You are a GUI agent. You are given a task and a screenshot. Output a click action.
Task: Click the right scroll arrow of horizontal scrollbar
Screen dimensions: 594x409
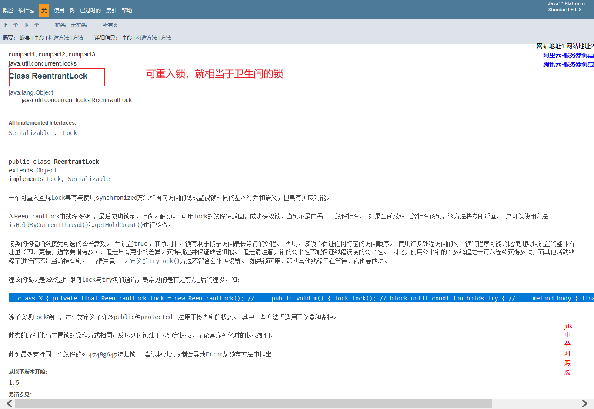click(x=584, y=404)
